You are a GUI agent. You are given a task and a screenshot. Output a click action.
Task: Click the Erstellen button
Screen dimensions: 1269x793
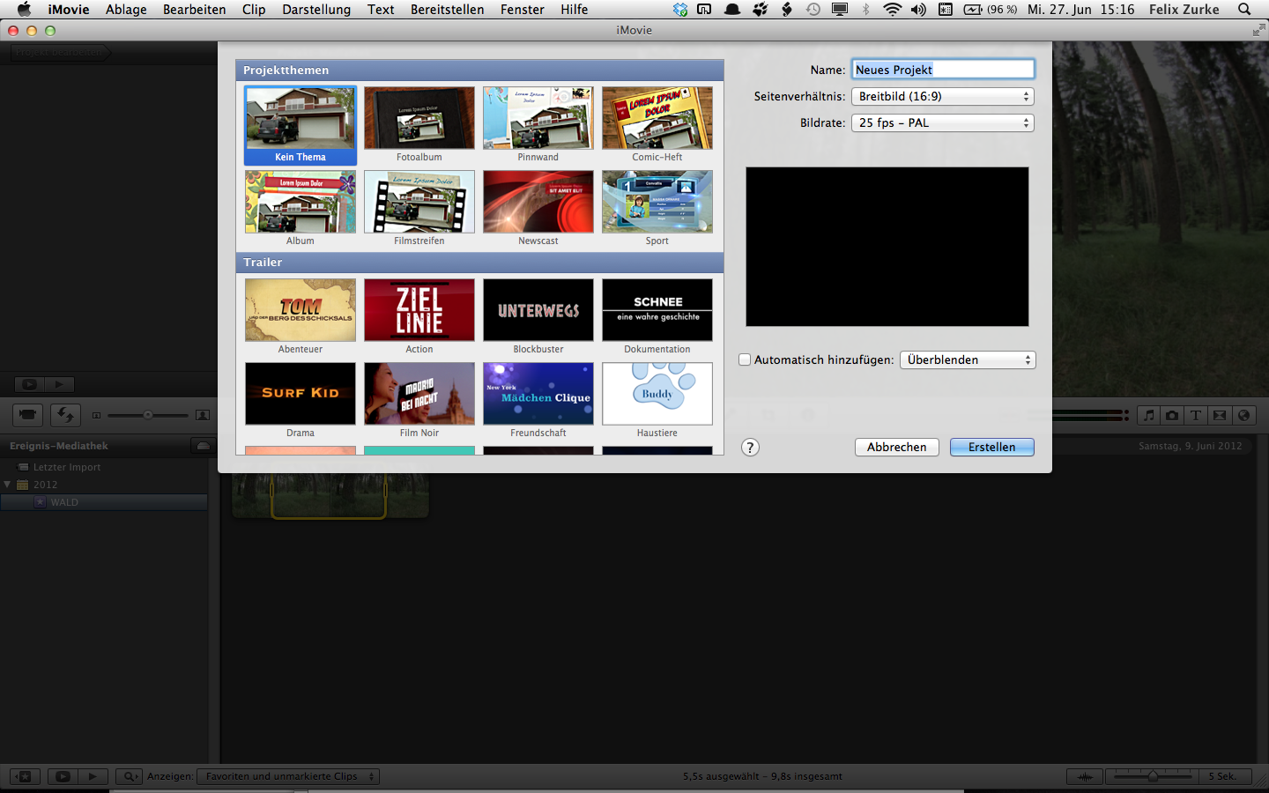tap(992, 447)
